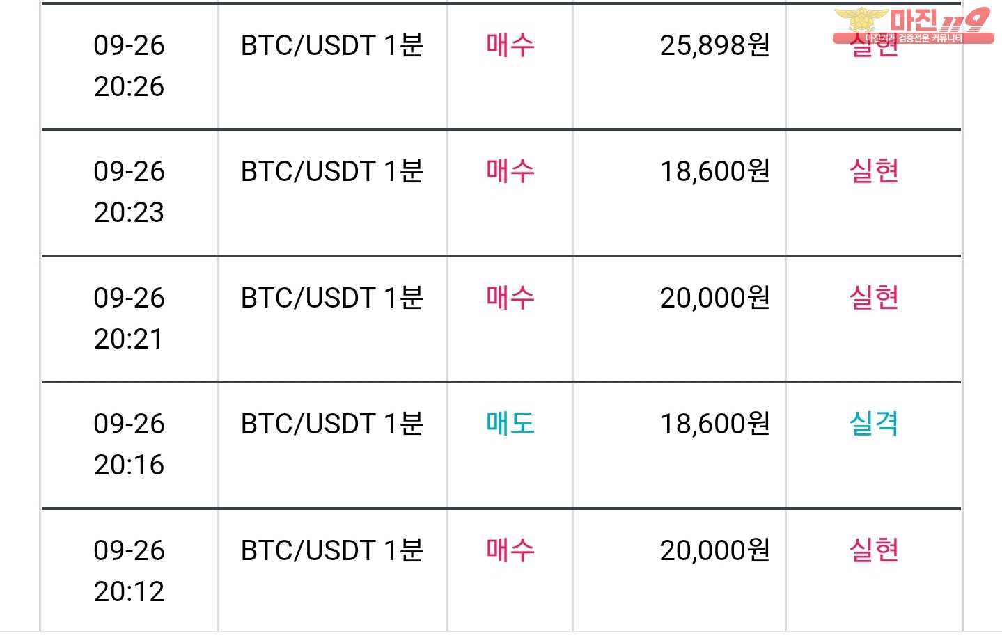1002x638 pixels.
Task: Click 매수 label in the 20:26 row
Action: coord(510,46)
